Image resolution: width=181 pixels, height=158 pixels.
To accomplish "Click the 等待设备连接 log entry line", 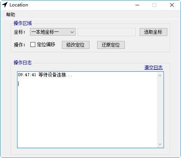I will click(45, 75).
